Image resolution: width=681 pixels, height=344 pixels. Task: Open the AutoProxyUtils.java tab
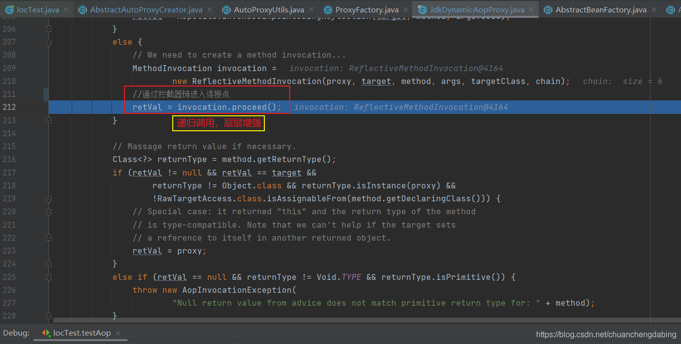tap(269, 9)
